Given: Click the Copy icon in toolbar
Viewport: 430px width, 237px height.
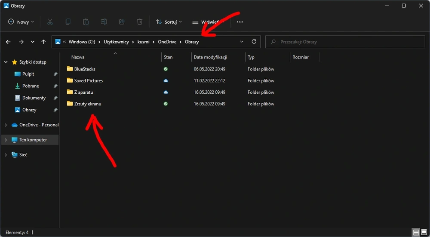Looking at the screenshot, I should click(68, 22).
